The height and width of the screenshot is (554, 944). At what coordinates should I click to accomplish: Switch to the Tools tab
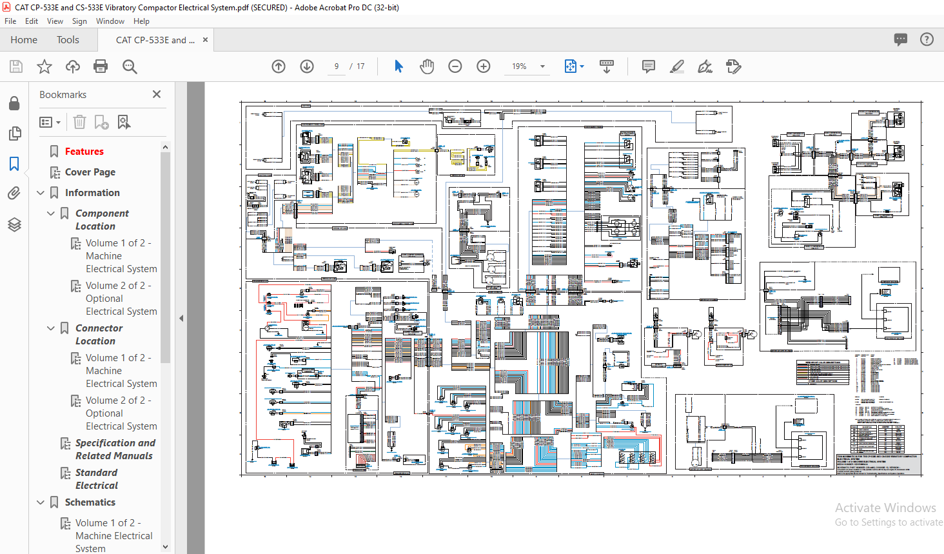68,40
